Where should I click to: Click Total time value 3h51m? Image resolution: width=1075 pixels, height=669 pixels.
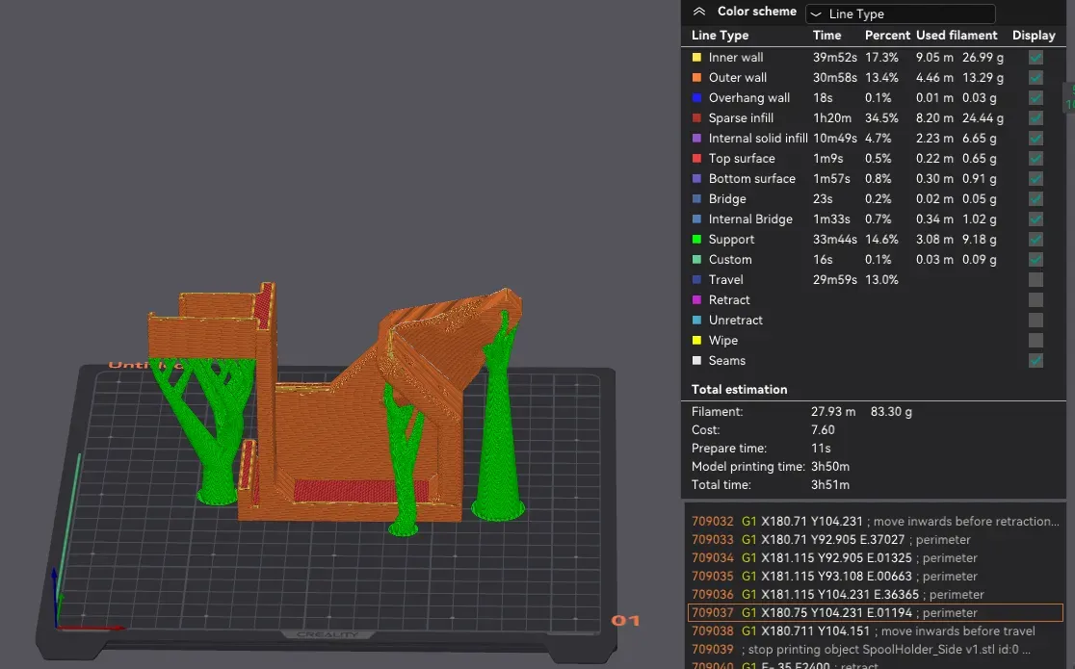click(x=829, y=484)
